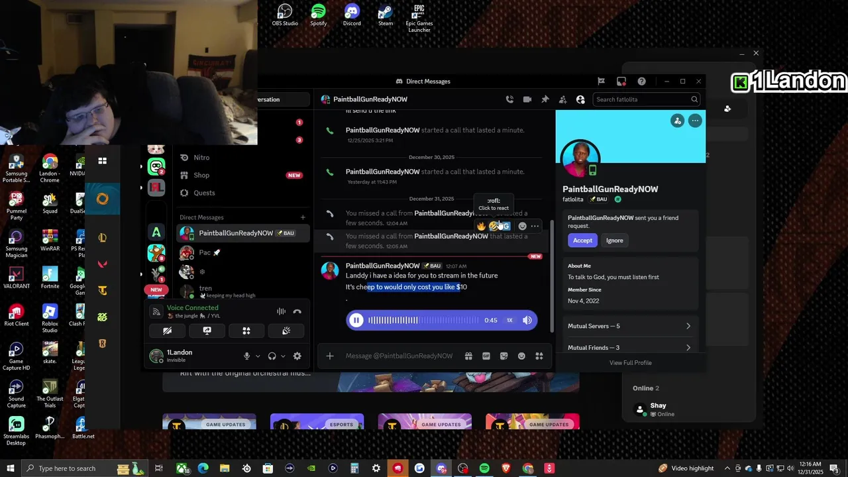Change voice message playback speed 1X
The height and width of the screenshot is (477, 848).
coord(509,320)
